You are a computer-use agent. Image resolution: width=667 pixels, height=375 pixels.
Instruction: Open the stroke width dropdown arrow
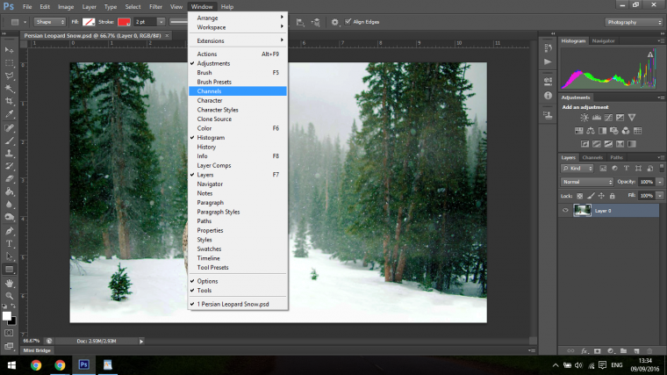pyautogui.click(x=161, y=22)
